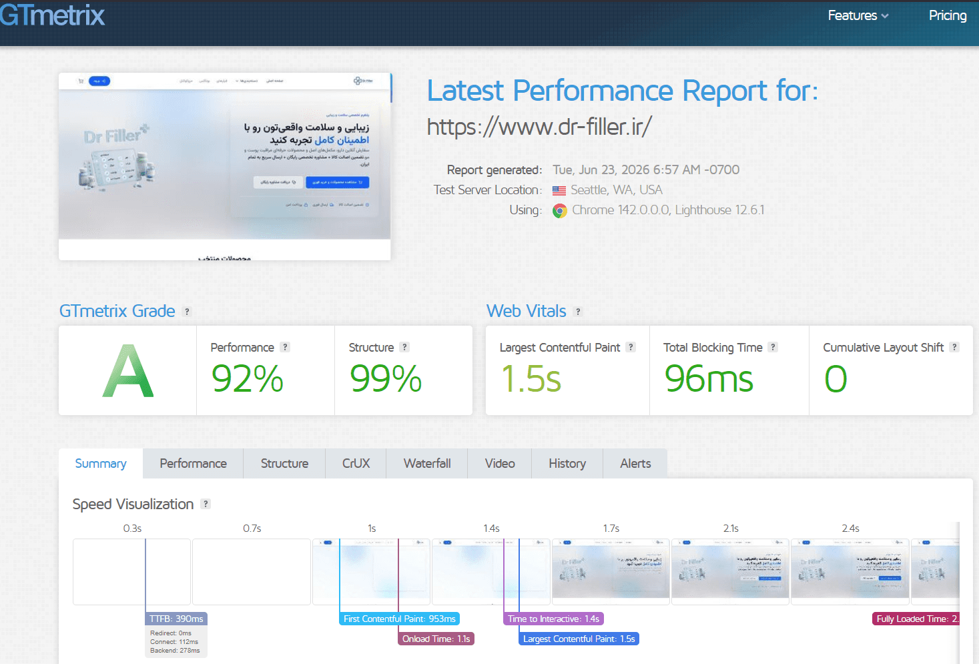Open the CrUX tab
The image size is (979, 664).
pyautogui.click(x=356, y=463)
